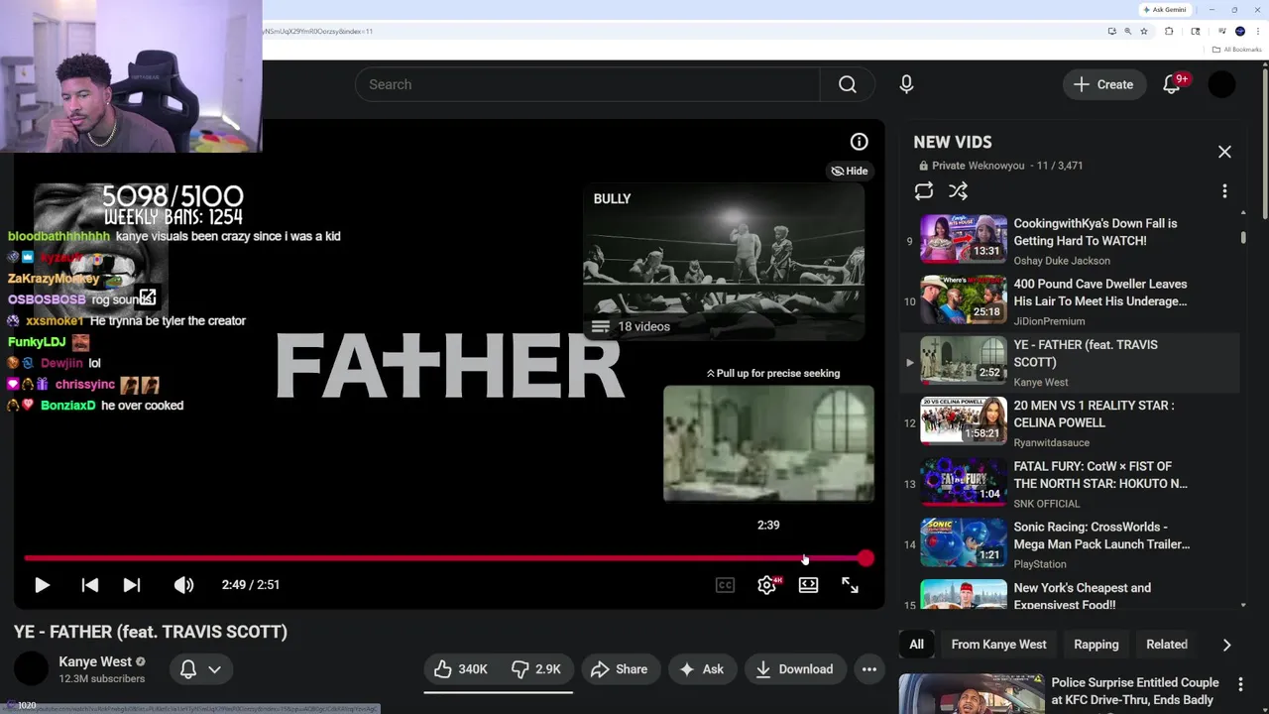Click Oshay Duke Jackson channel name
The height and width of the screenshot is (714, 1269).
pos(1062,261)
